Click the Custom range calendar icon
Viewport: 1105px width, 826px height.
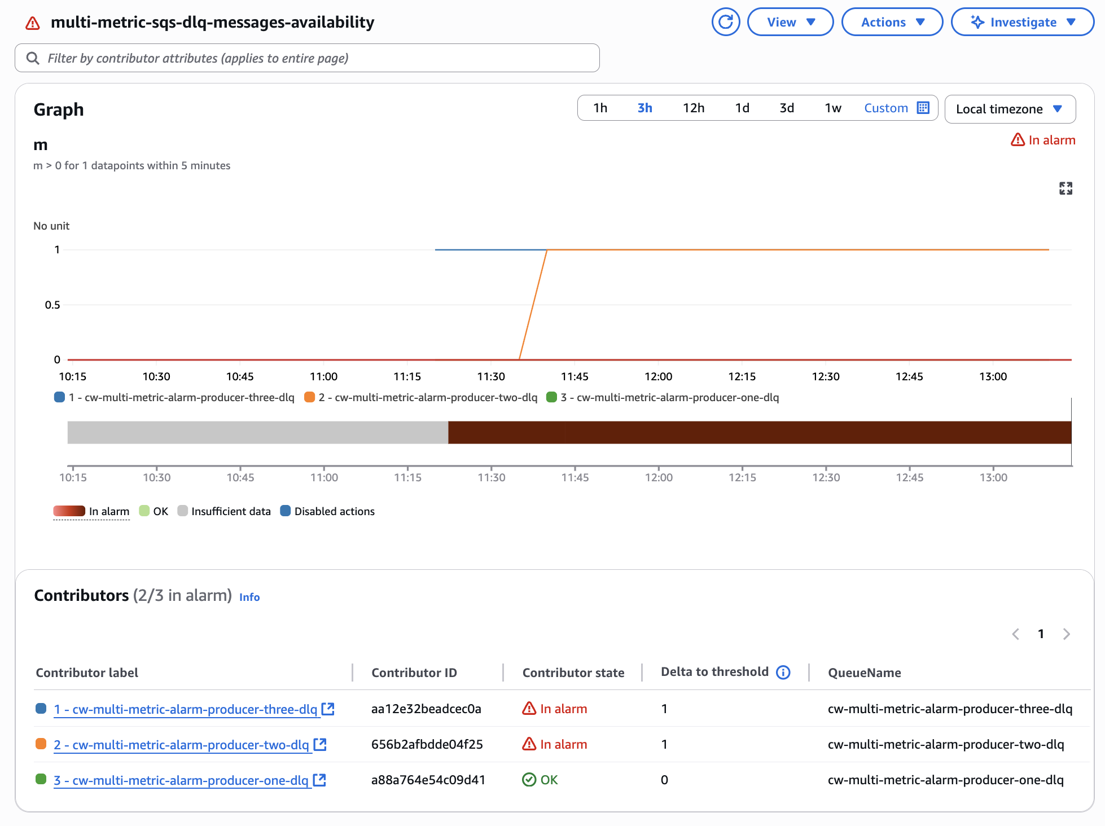(923, 108)
